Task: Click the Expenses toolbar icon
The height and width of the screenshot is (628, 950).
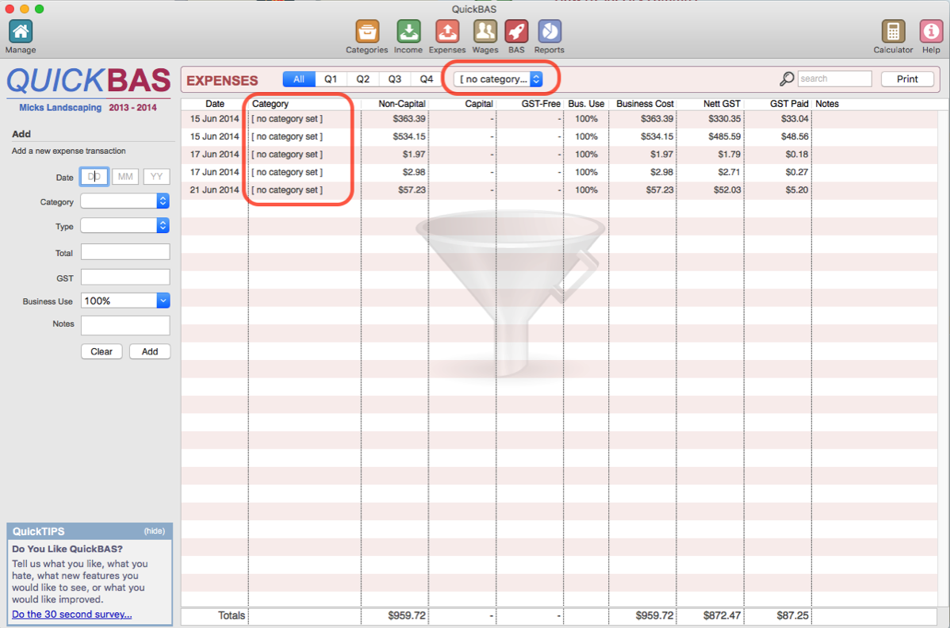Action: tap(447, 32)
